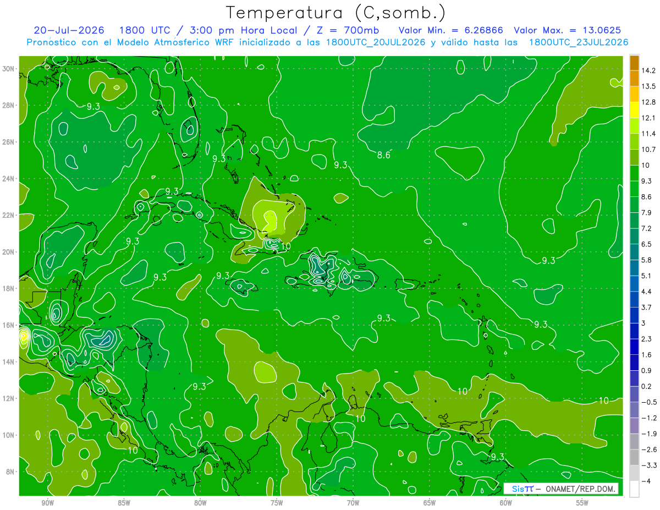This screenshot has width=660, height=510.
Task: Click the 65W longitude axis label
Action: 430,503
